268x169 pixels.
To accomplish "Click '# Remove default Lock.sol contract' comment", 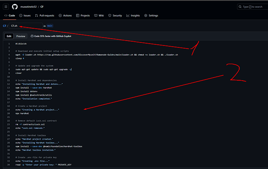I will point(36,121).
